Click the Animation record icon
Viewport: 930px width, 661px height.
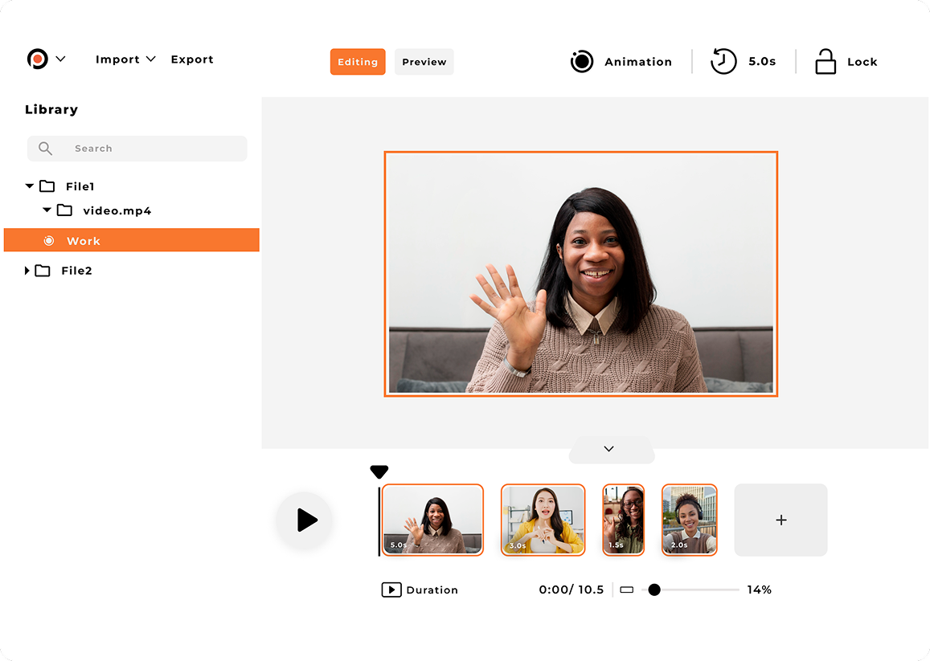pos(582,61)
